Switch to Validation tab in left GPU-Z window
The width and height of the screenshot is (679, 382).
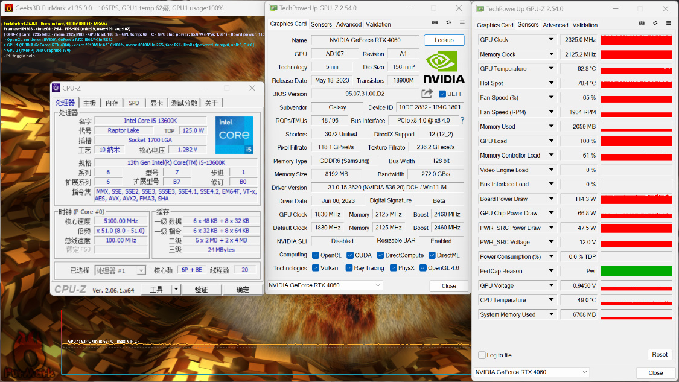378,24
